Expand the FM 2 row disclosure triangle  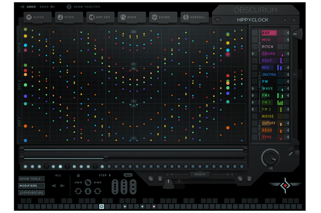pos(253,109)
